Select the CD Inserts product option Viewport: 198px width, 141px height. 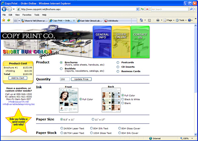pos(118,67)
